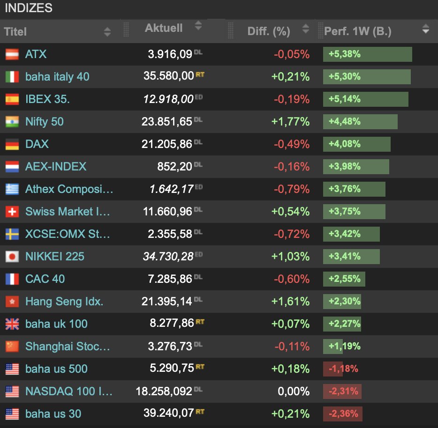
Task: Click the Sweden flag beside XCSE:OMX
Action: pyautogui.click(x=12, y=234)
